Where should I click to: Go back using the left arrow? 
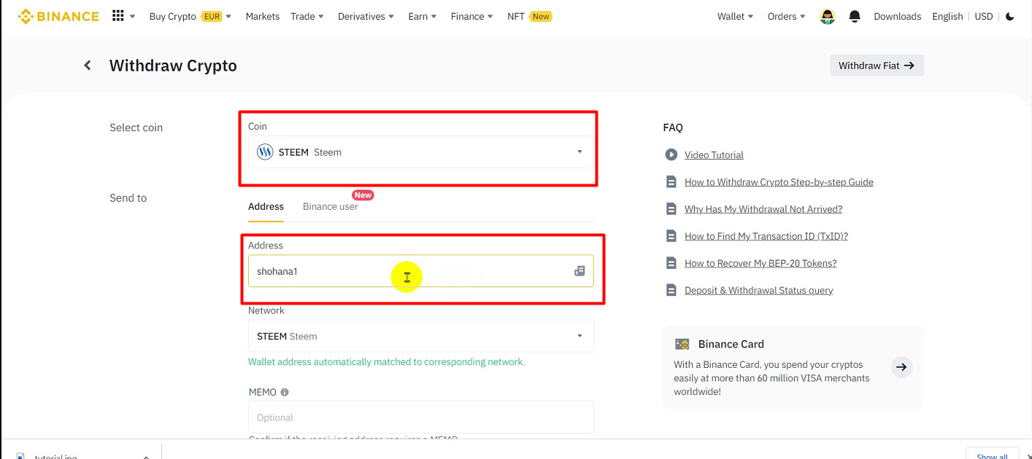(88, 66)
